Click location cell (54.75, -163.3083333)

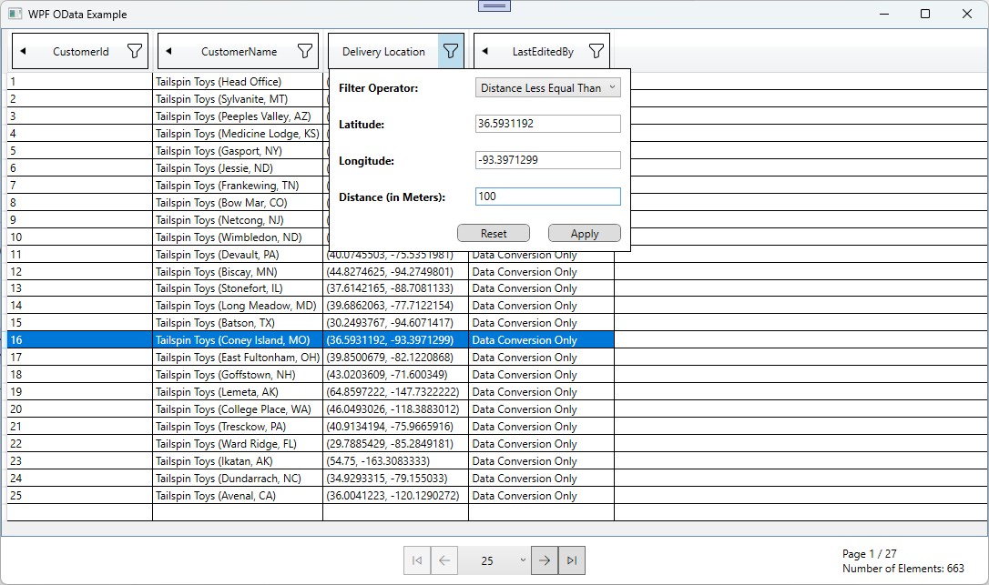[395, 461]
